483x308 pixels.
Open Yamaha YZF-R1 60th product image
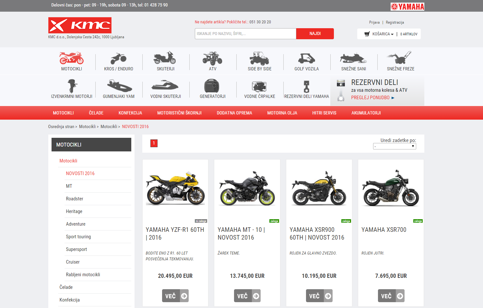click(x=175, y=188)
